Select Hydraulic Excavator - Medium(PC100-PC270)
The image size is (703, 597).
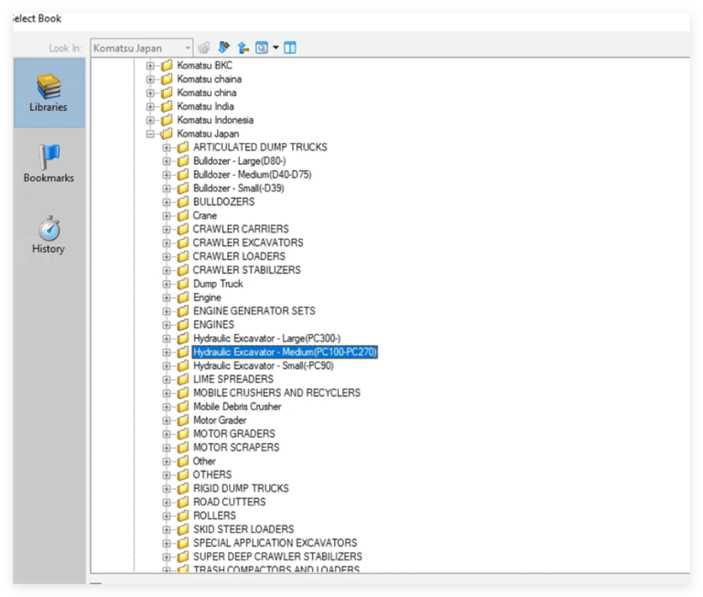pos(285,353)
